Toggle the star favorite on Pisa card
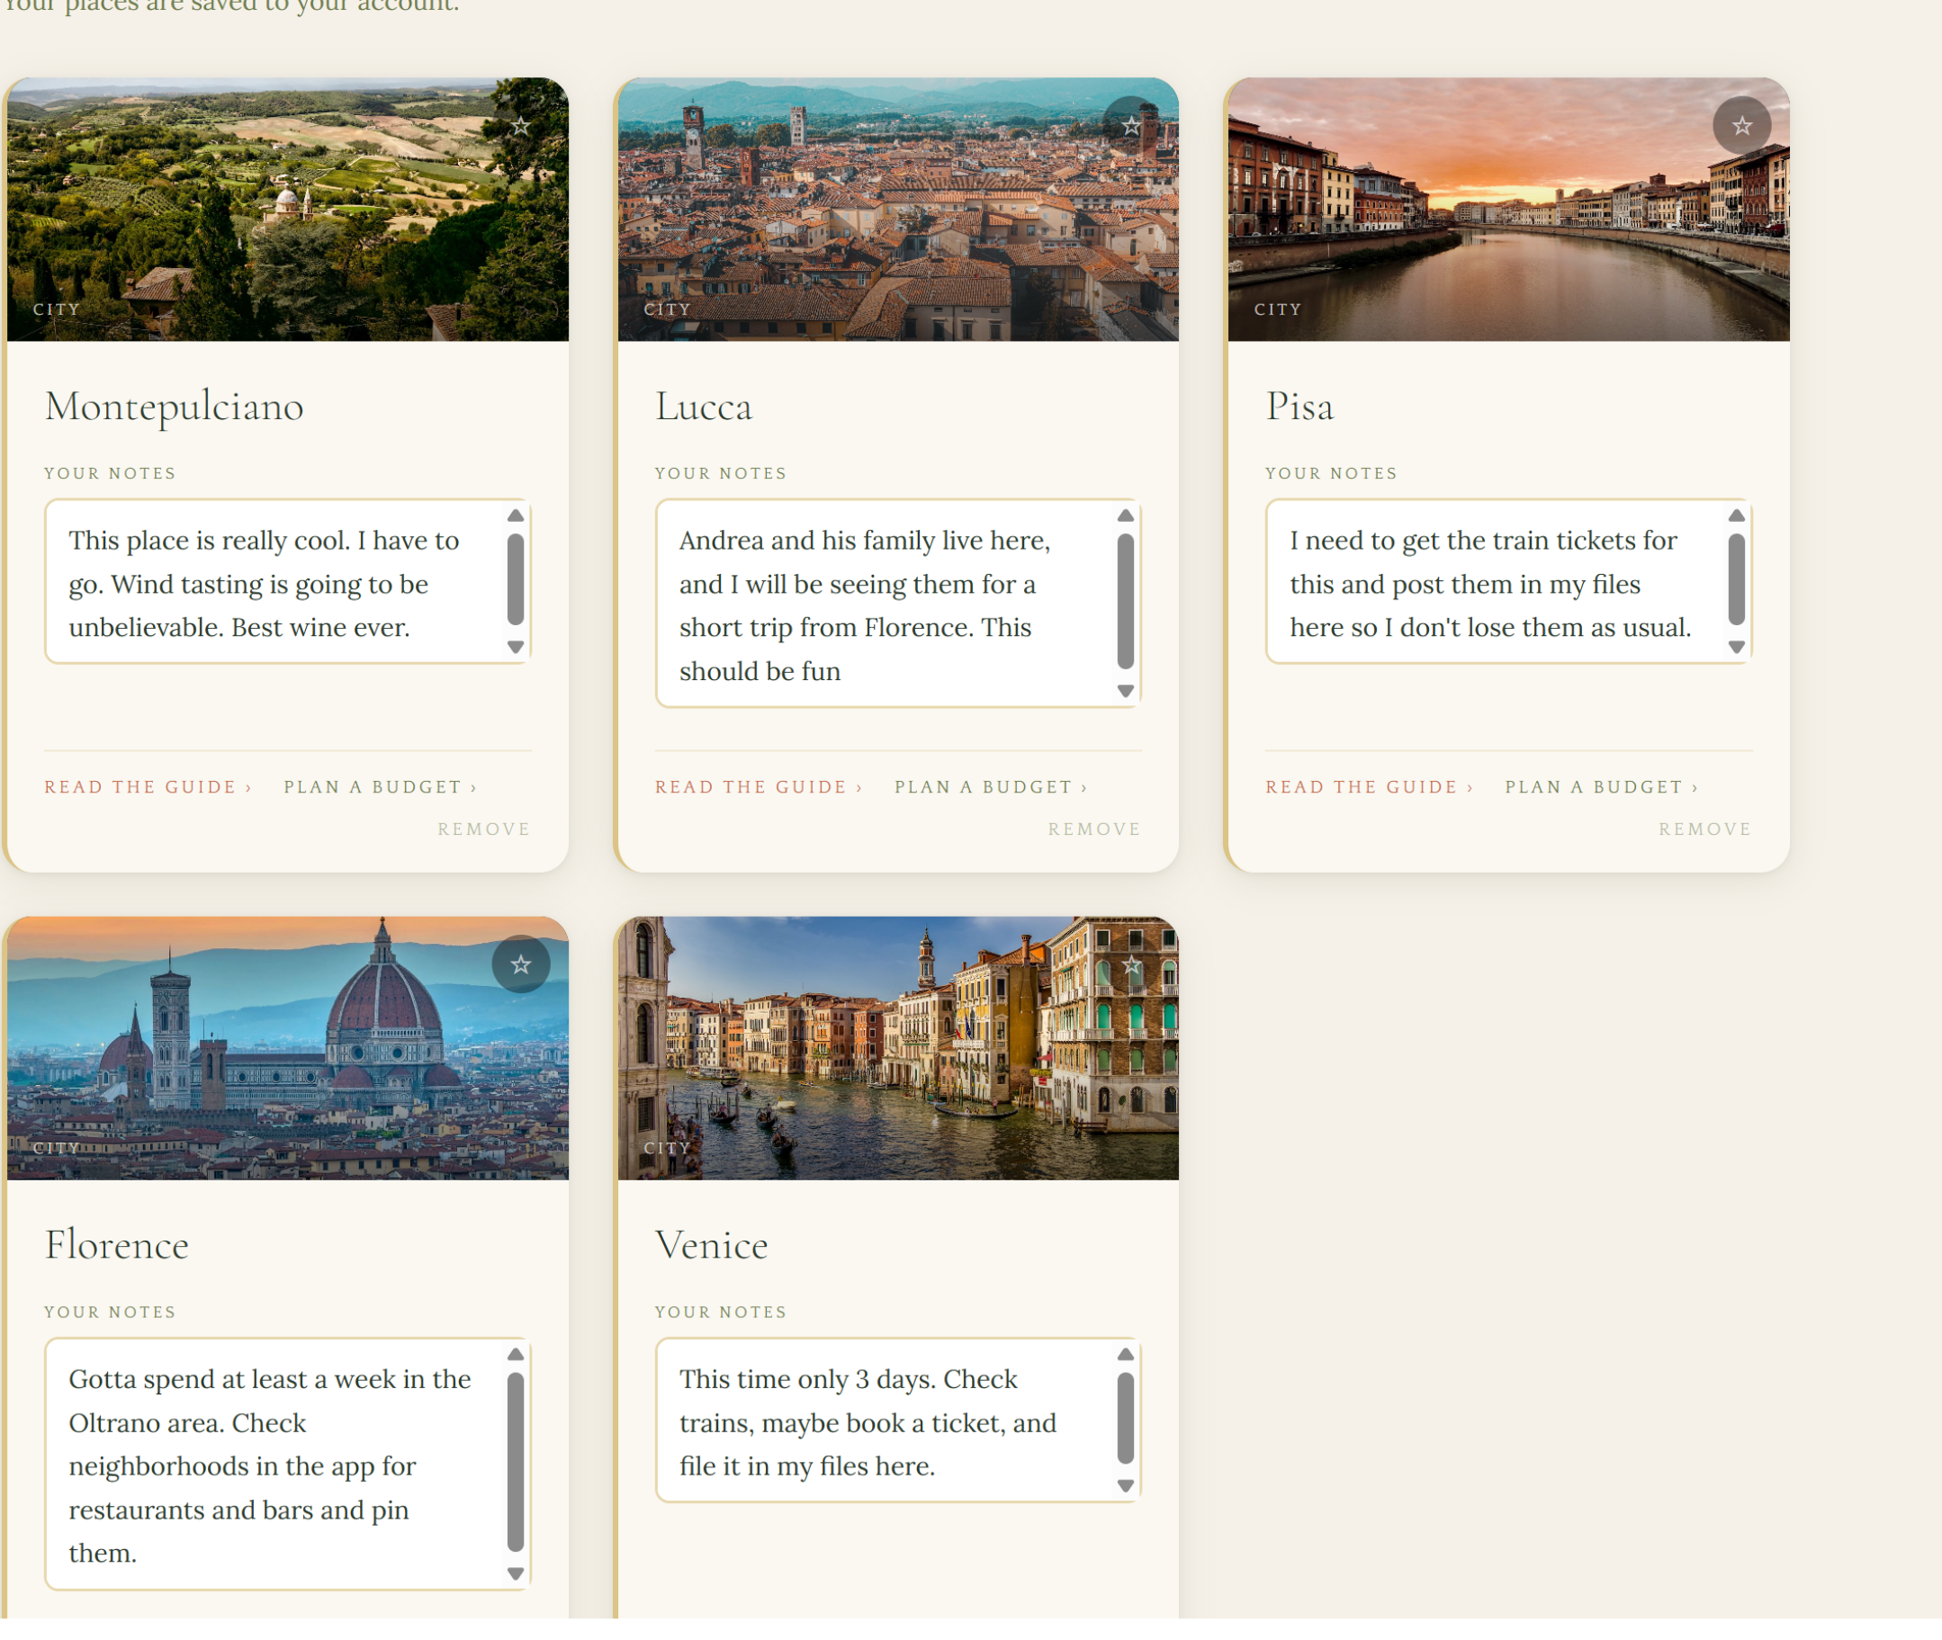Viewport: 1942px width, 1640px height. coord(1742,126)
